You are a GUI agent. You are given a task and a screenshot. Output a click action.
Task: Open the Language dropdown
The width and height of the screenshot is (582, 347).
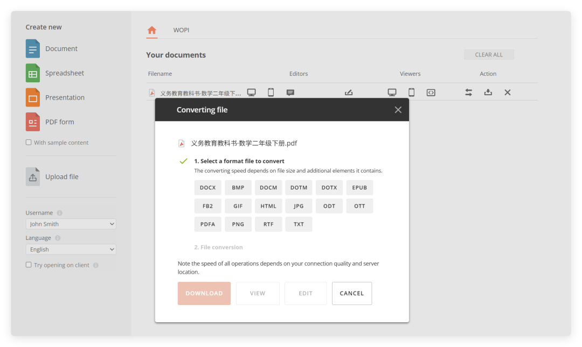71,249
